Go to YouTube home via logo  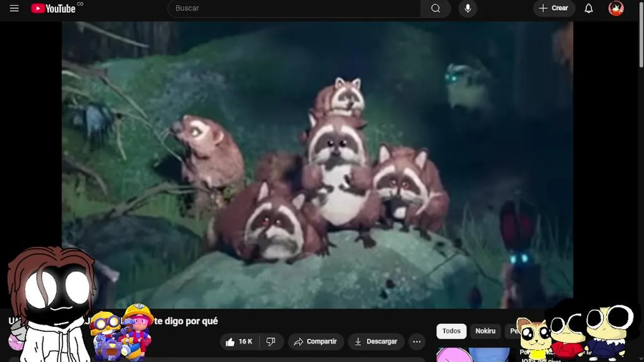[53, 8]
